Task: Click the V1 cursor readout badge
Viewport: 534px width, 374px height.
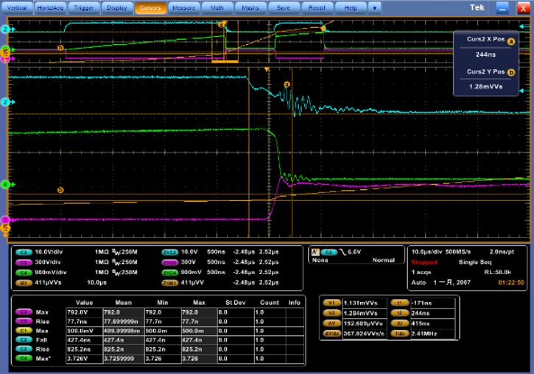Action: tap(331, 303)
